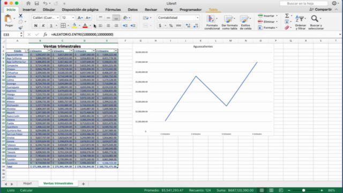Click the currency dollar format icon
Screen dimensions: 343x193
160,26
